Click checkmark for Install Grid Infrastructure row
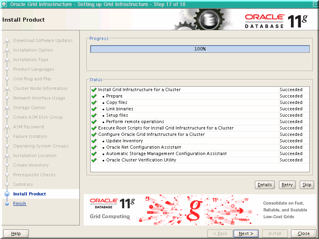Screen dimensions: 319x239 pos(94,90)
